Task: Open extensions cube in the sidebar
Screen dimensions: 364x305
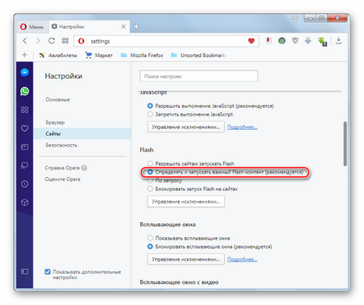Action: 24,202
